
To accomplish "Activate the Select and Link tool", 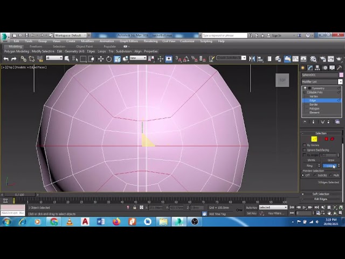I will (x=23, y=59).
